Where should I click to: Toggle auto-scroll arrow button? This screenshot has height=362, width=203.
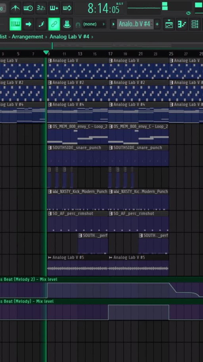point(28,24)
